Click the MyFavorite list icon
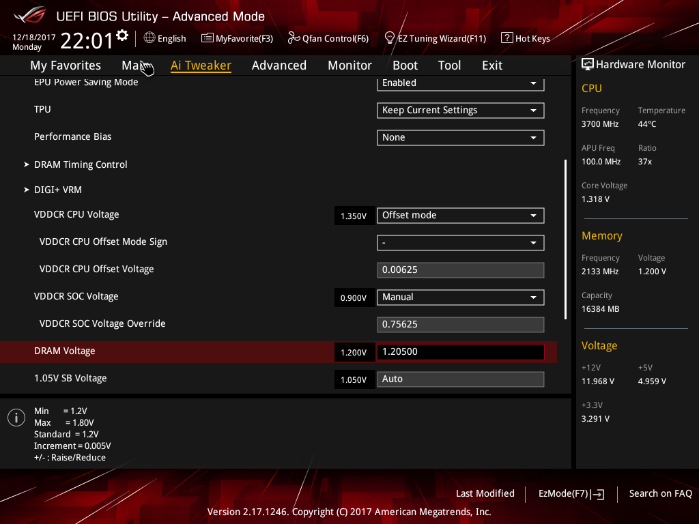 click(x=208, y=38)
